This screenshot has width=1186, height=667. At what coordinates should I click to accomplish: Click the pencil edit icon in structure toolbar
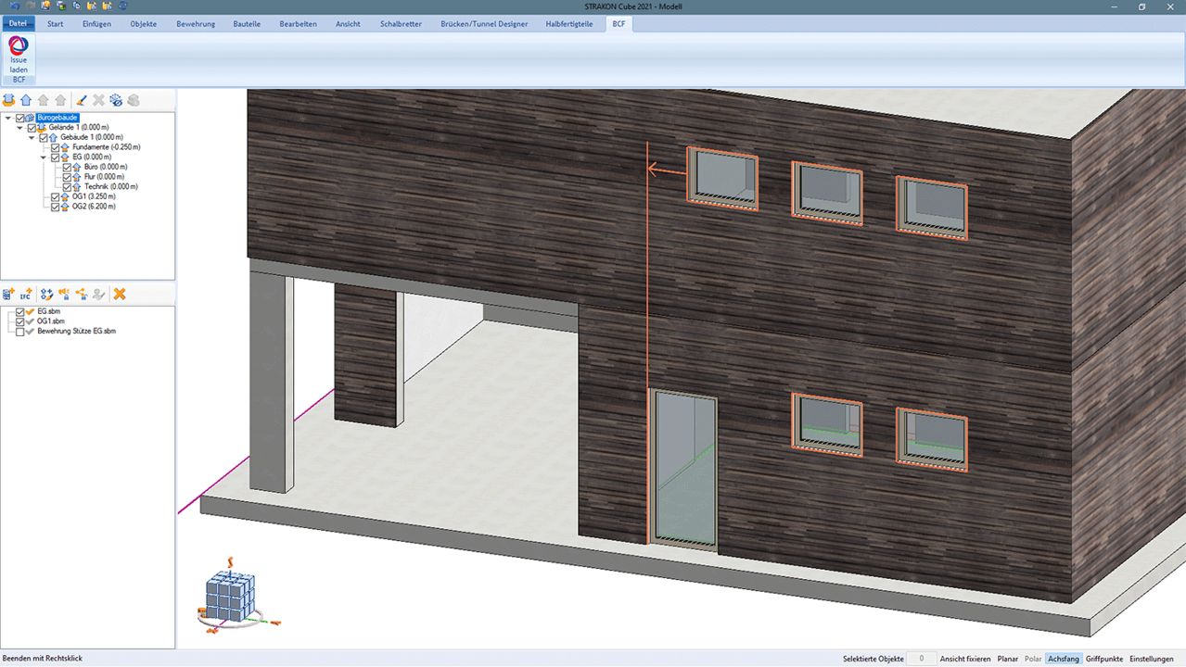[x=81, y=100]
